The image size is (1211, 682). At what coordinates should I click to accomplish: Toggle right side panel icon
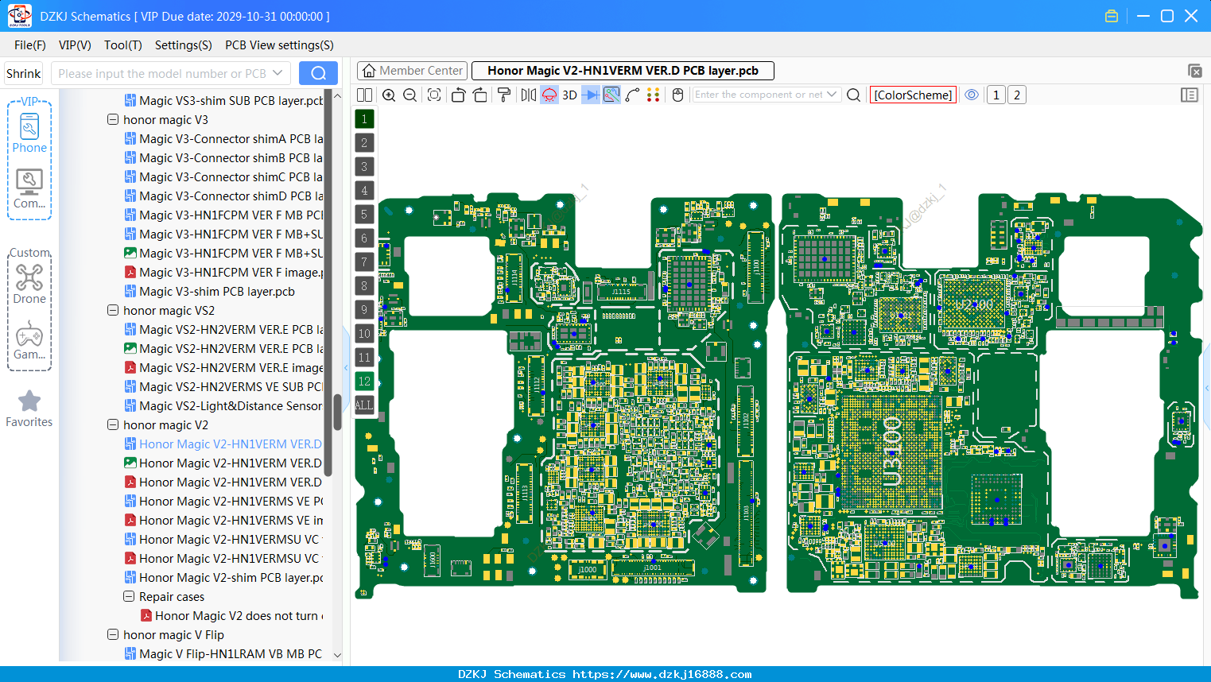1190,95
